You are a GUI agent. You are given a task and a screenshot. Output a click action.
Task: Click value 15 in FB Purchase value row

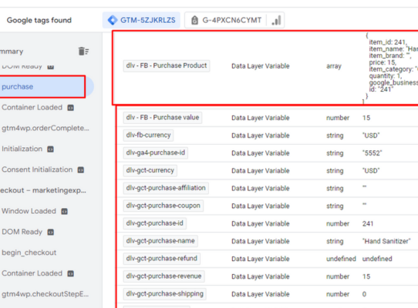[366, 118]
